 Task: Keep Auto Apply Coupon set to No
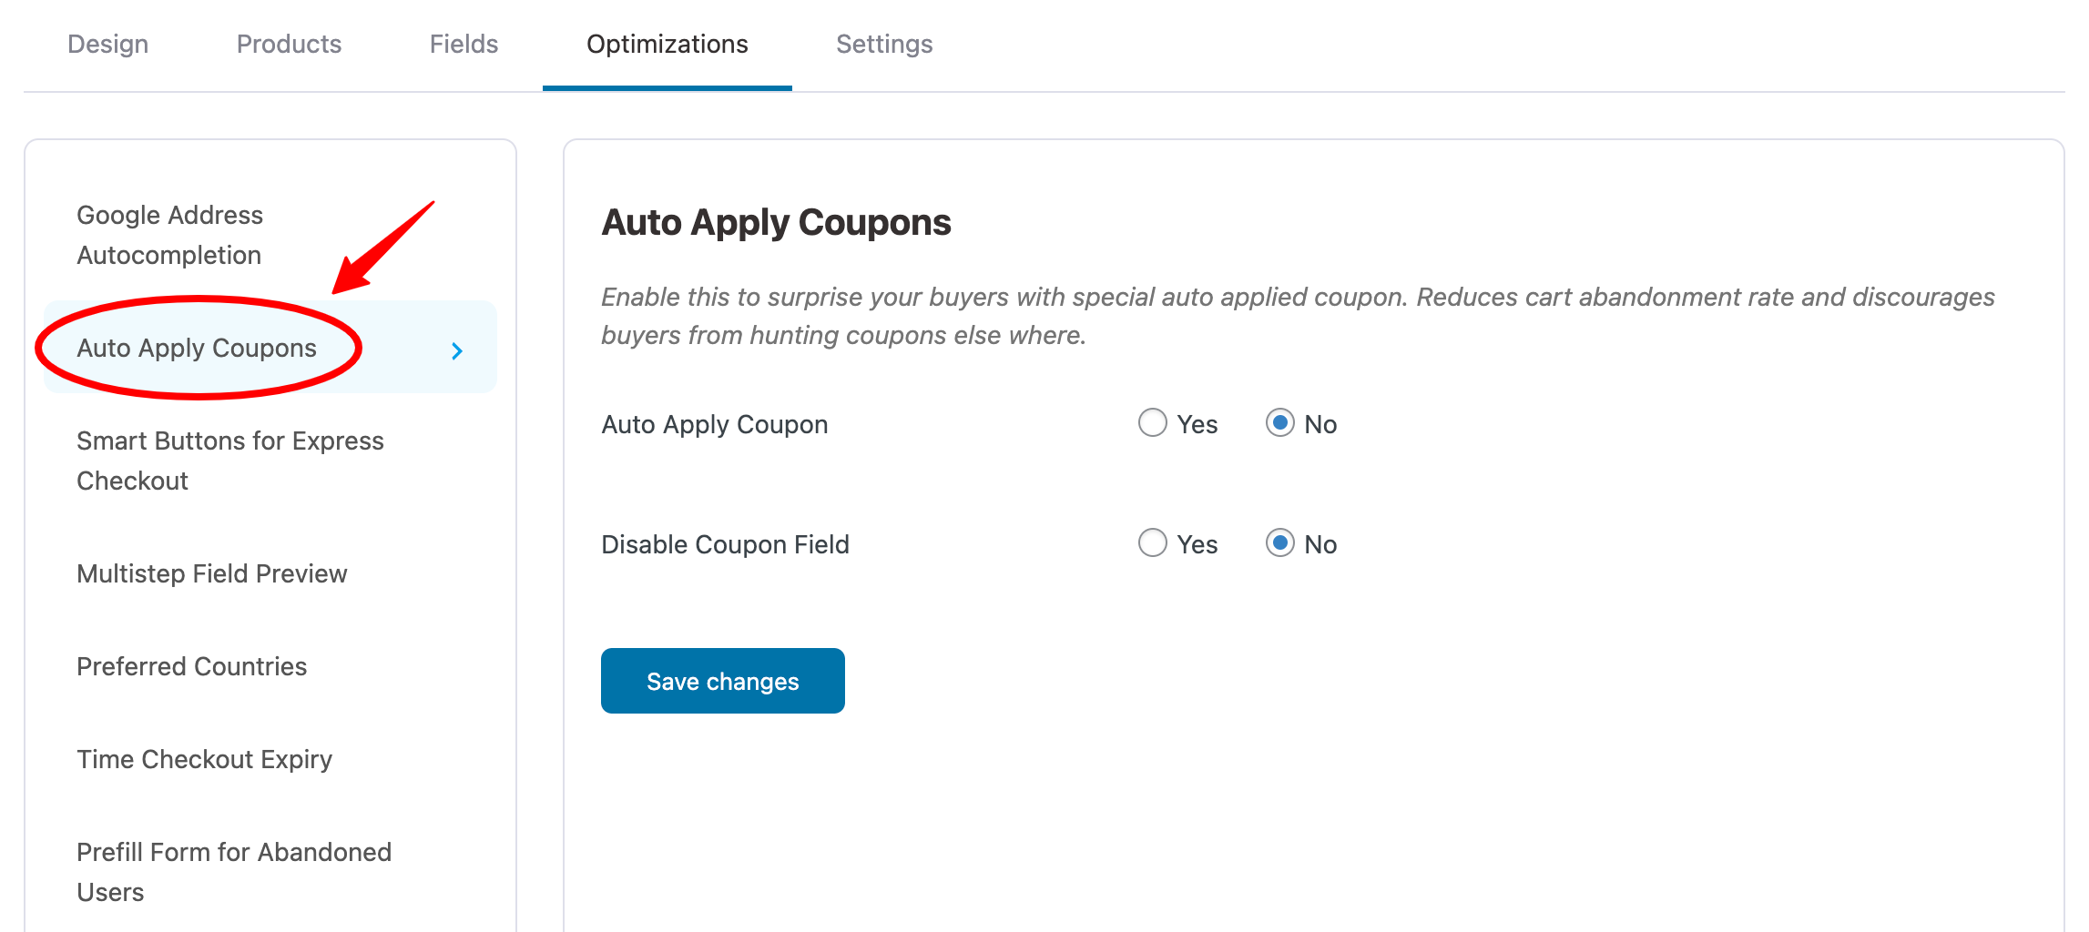click(x=1281, y=423)
